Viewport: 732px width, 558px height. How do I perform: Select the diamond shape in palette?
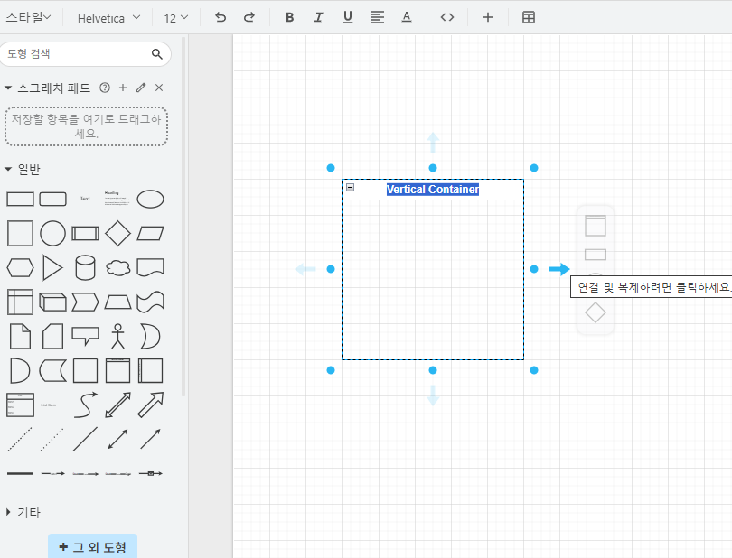click(x=117, y=233)
